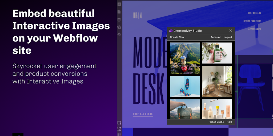Viewport: 273px width, 136px height.
Task: Close the Interactivity Studio panel
Action: pyautogui.click(x=231, y=31)
